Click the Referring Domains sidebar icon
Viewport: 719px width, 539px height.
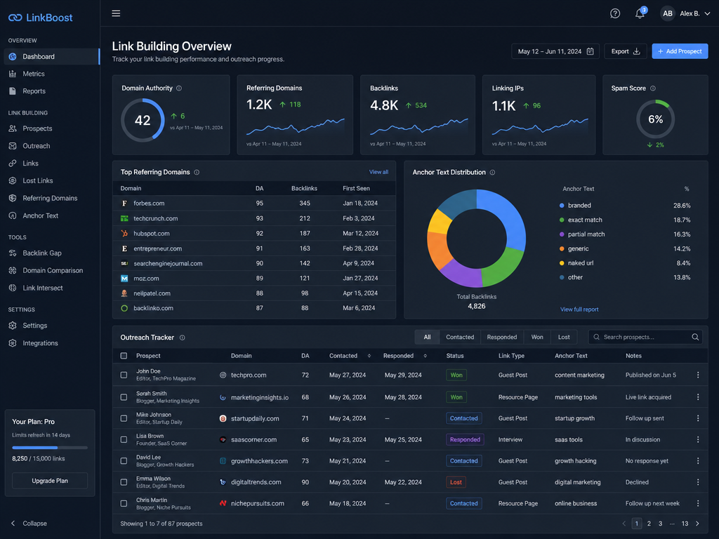[13, 199]
